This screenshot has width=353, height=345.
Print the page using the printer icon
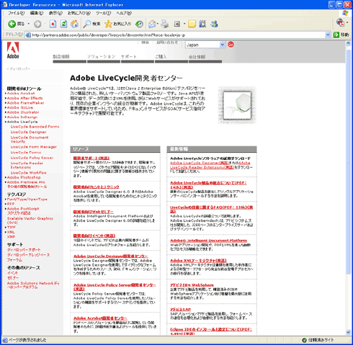pyautogui.click(x=165, y=24)
